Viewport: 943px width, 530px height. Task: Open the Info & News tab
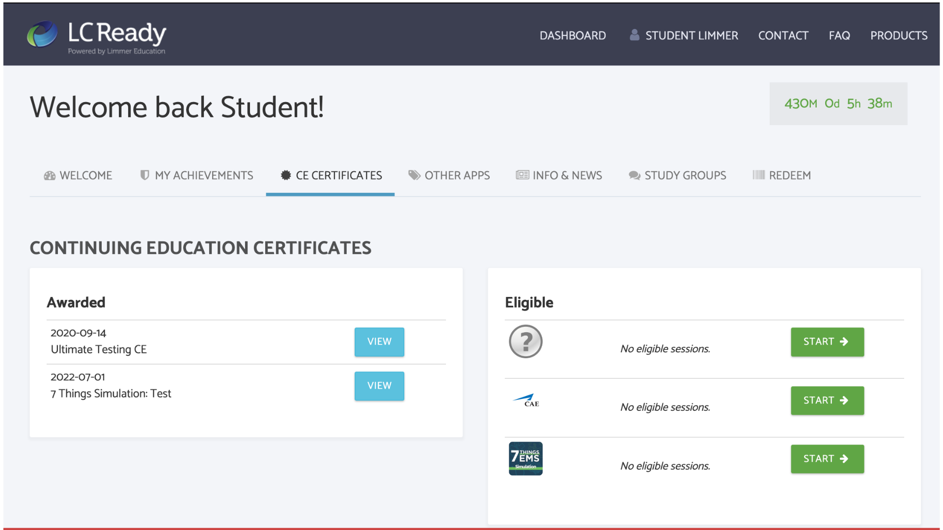coord(559,176)
